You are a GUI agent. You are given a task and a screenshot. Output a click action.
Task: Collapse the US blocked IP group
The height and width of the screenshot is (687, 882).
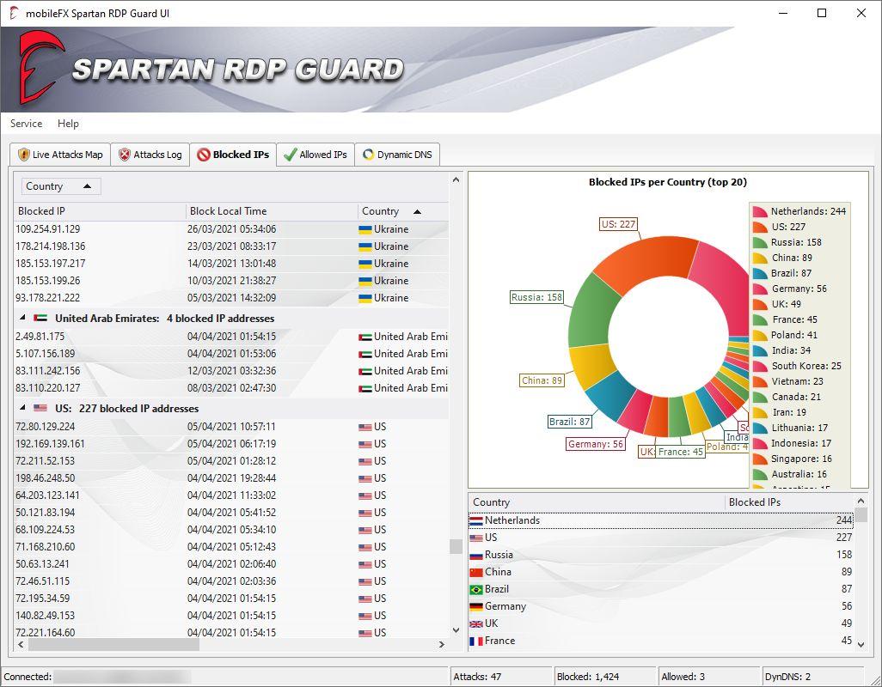(22, 409)
